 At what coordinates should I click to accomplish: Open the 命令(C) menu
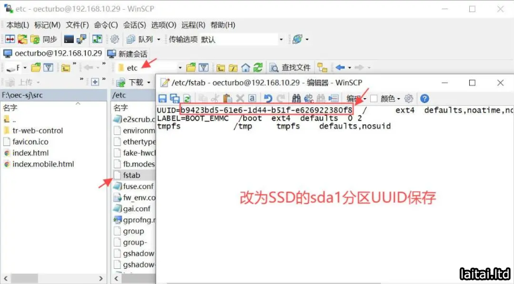click(106, 25)
